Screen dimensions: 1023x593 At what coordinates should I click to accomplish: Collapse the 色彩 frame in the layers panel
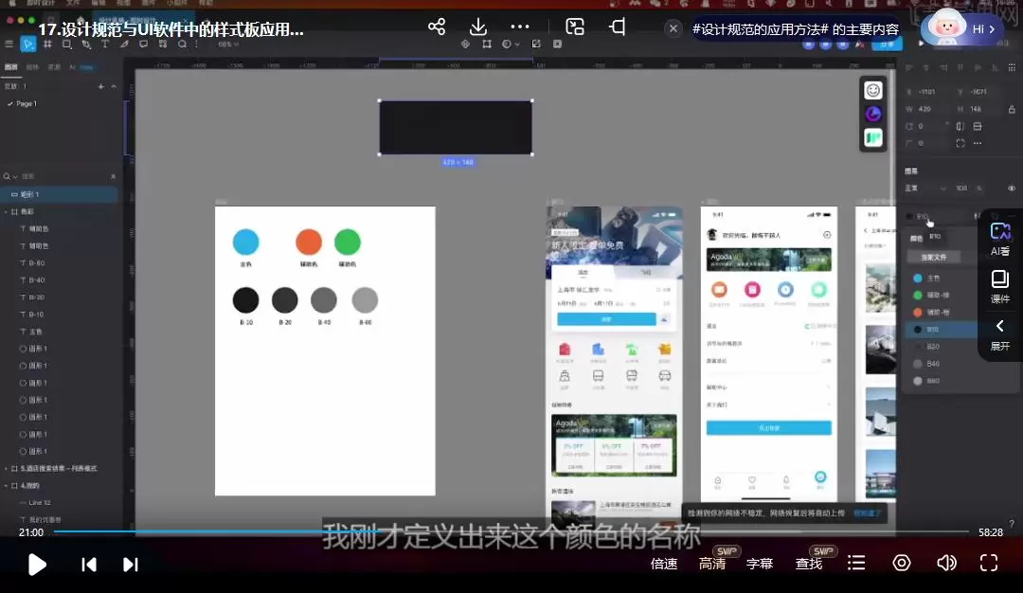(6, 211)
